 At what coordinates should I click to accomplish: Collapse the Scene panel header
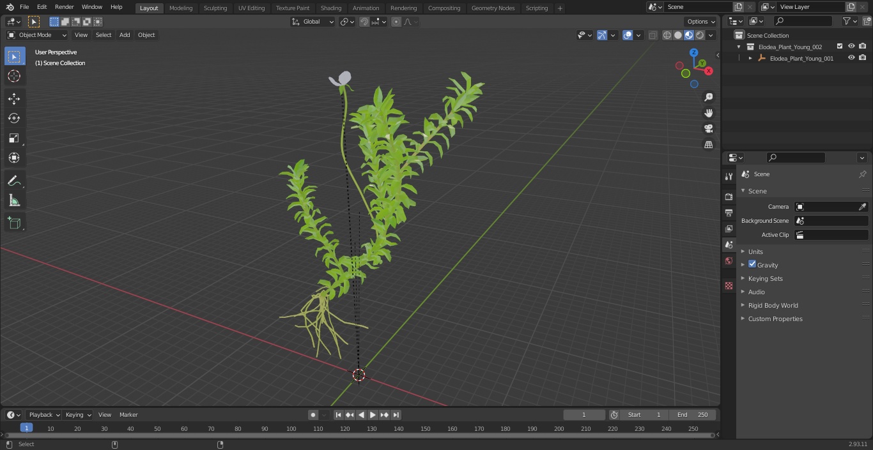(757, 191)
